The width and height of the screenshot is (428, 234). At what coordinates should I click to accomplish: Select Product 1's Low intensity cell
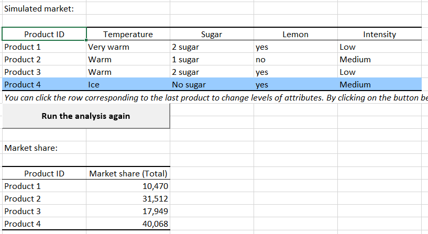(x=348, y=47)
